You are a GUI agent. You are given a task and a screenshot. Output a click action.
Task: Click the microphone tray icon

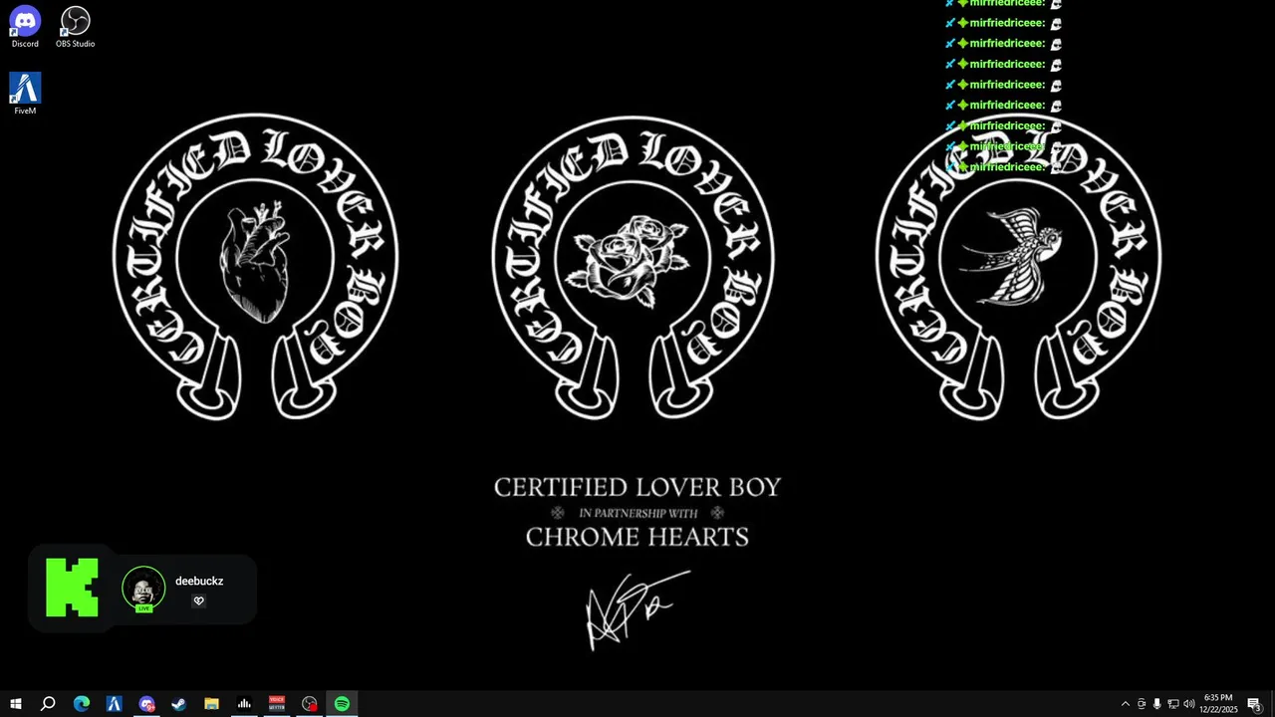tap(1156, 704)
